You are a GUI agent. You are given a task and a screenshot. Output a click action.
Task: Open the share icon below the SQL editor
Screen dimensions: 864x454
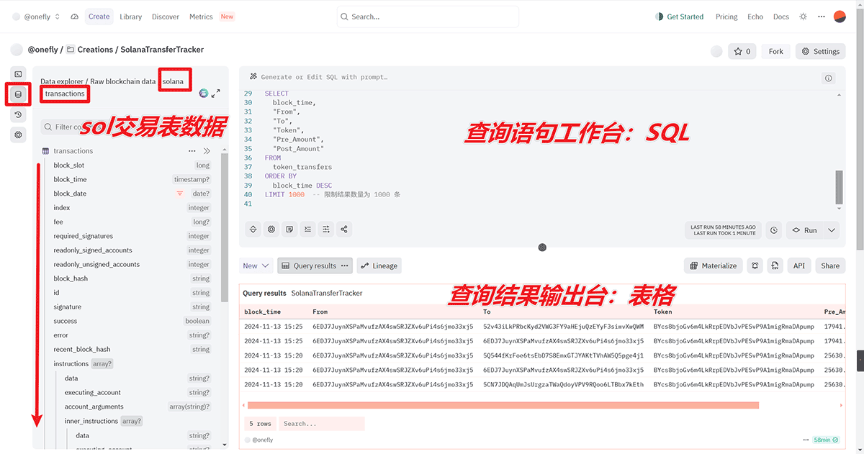[343, 229]
